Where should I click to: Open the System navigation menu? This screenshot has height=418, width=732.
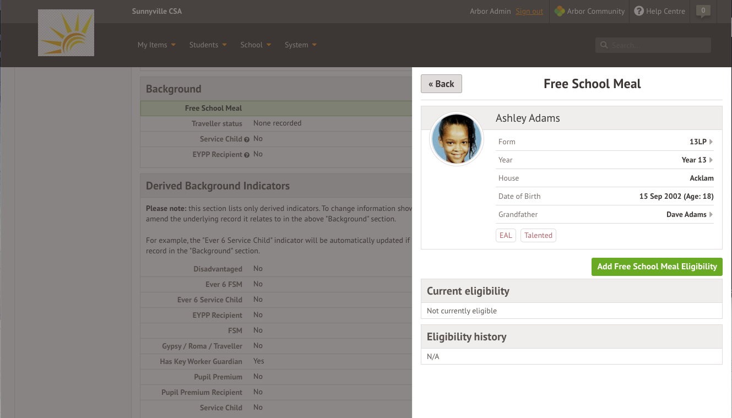(300, 45)
